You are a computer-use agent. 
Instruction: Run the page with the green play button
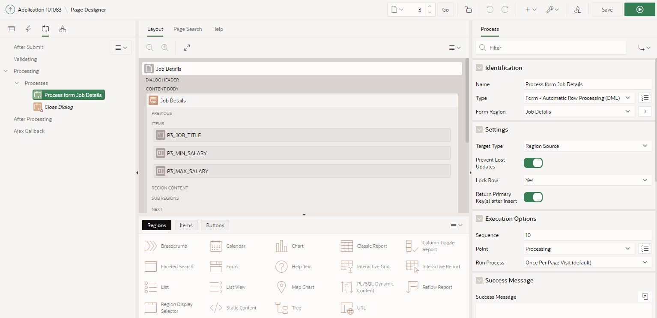pos(639,9)
